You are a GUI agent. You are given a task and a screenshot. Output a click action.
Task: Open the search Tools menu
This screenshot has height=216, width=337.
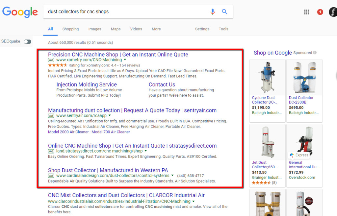point(223,29)
